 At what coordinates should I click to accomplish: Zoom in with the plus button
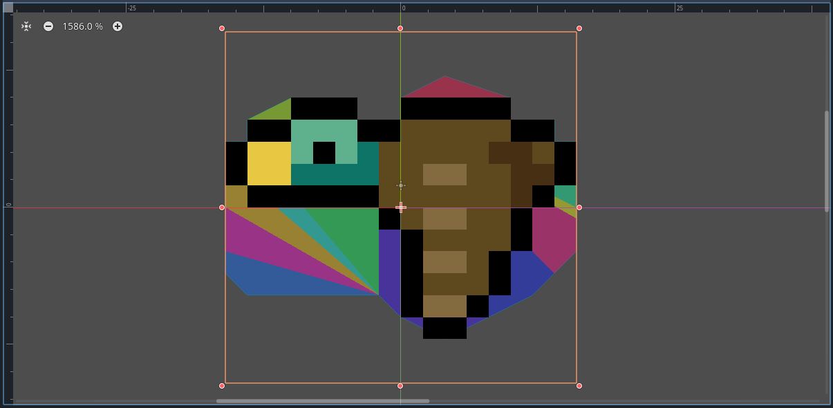(x=118, y=26)
